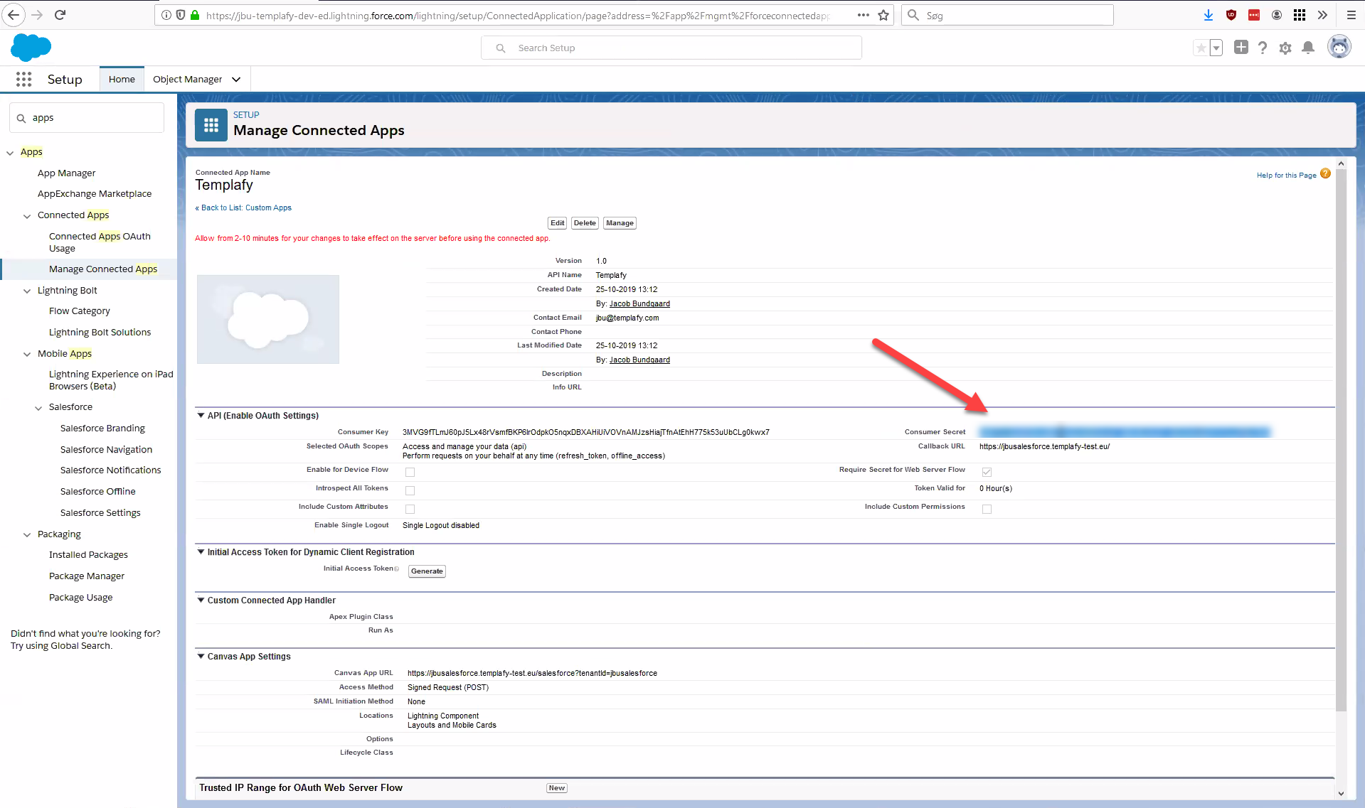Collapse the Connected Apps tree node

click(x=27, y=216)
